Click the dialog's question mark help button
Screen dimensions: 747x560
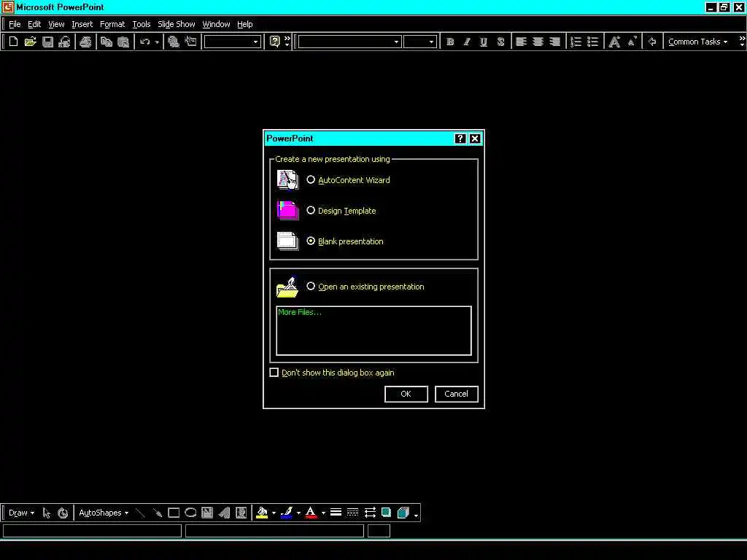460,139
